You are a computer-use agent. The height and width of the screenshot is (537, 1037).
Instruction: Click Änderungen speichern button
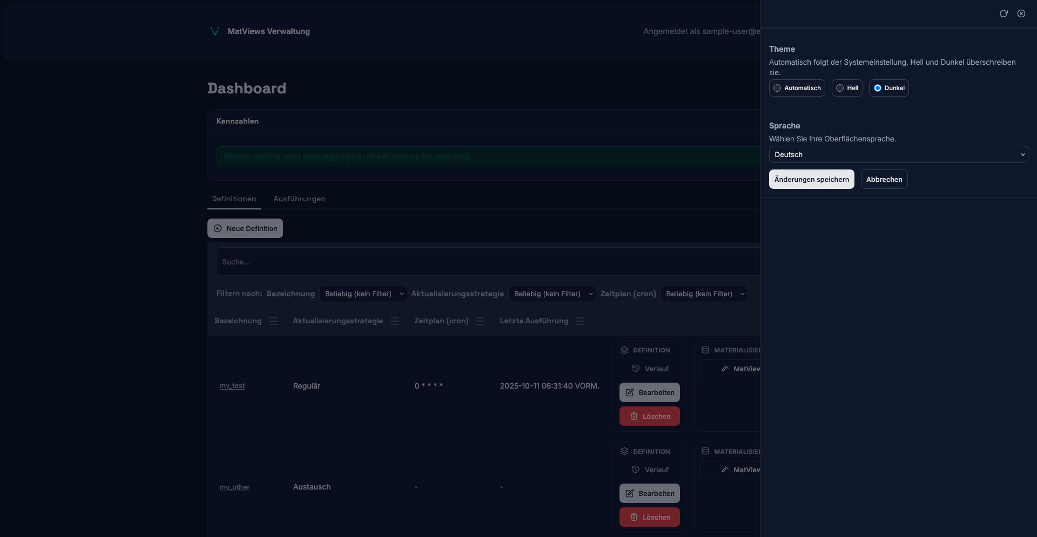coord(811,179)
